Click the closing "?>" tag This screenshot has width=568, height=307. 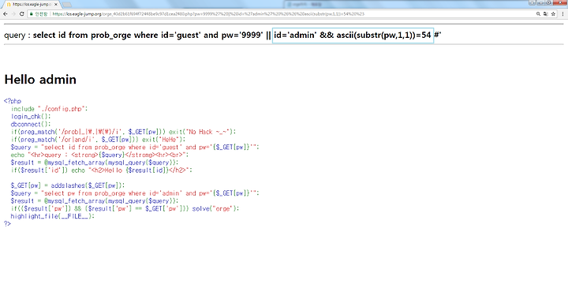(7, 224)
